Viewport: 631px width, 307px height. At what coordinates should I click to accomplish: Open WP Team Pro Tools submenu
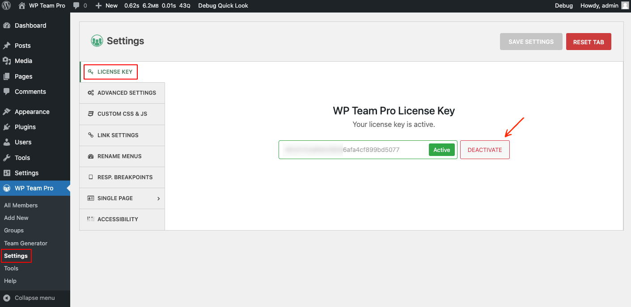click(11, 268)
